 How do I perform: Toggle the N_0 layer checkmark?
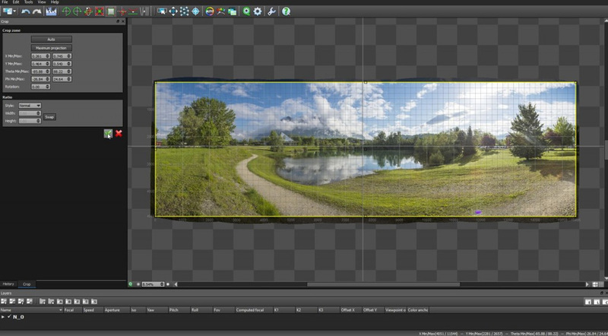[9, 317]
